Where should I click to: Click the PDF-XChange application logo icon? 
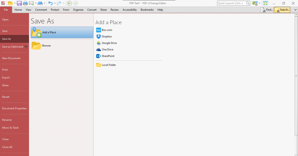(x=3, y=3)
